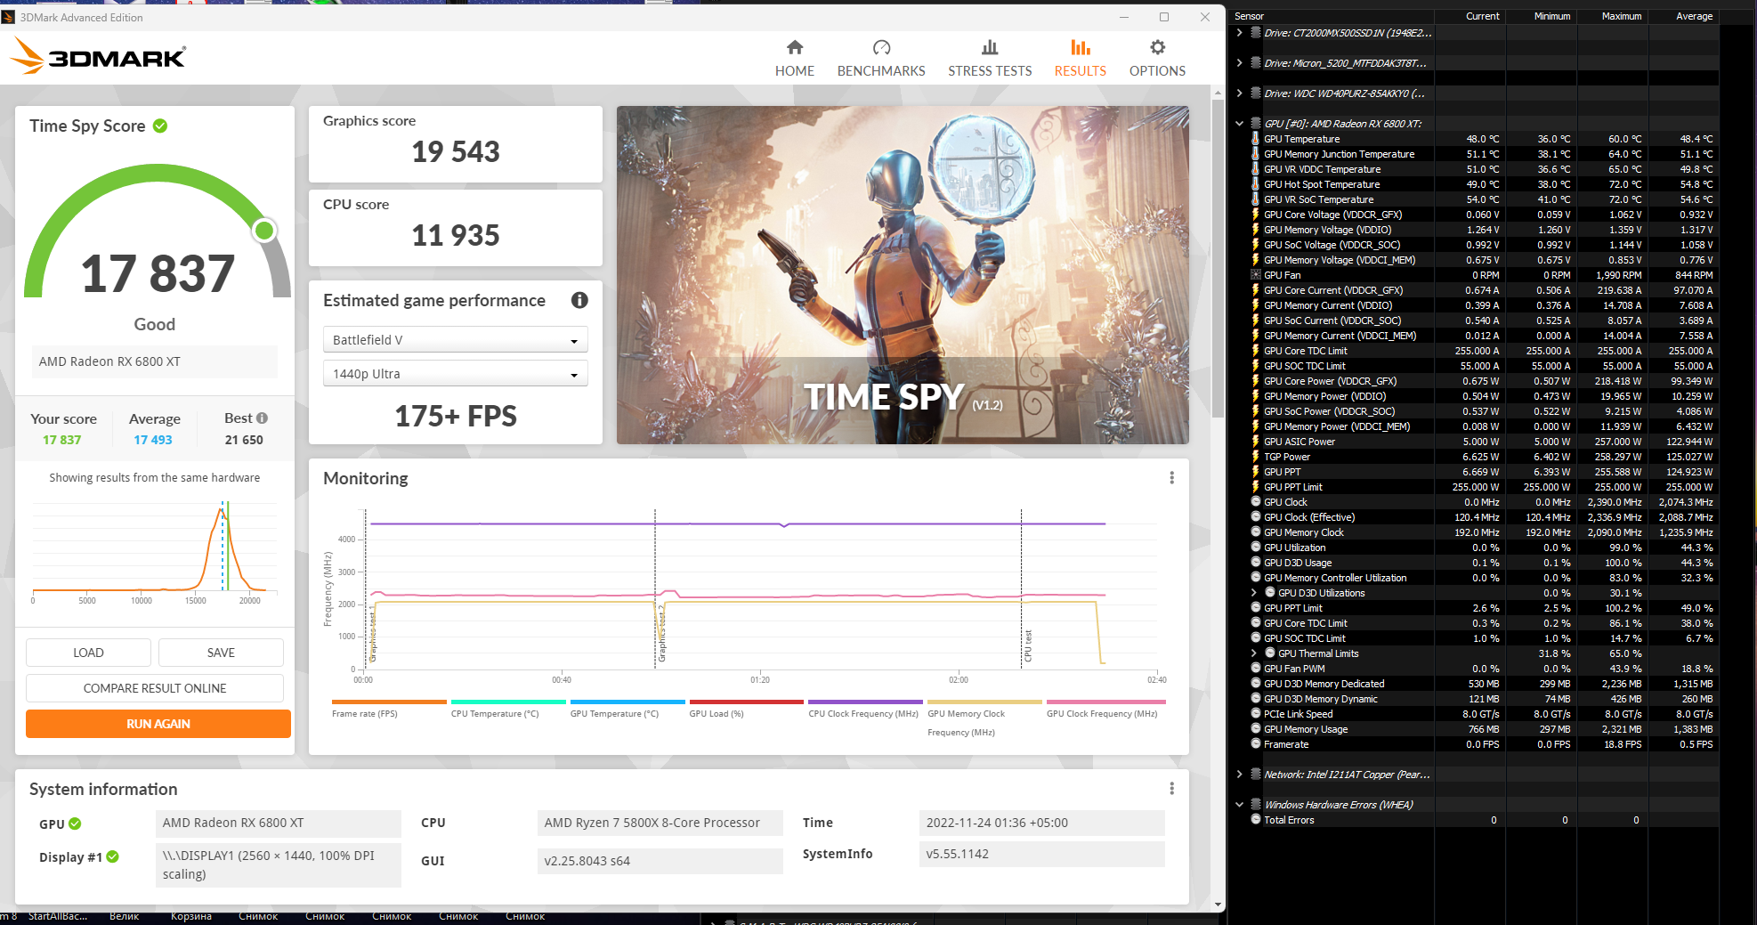This screenshot has width=1757, height=925.
Task: Click the drive icon beside CT2000MX500SSD1N
Action: [1256, 33]
